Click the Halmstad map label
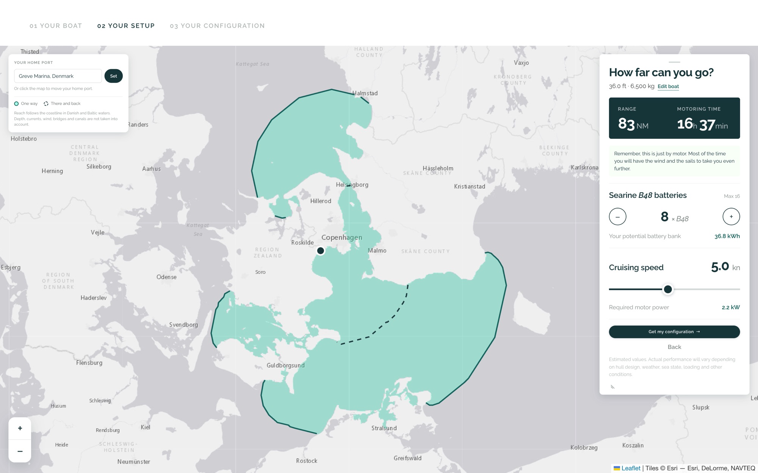Viewport: 758px width, 473px height. pos(365,93)
